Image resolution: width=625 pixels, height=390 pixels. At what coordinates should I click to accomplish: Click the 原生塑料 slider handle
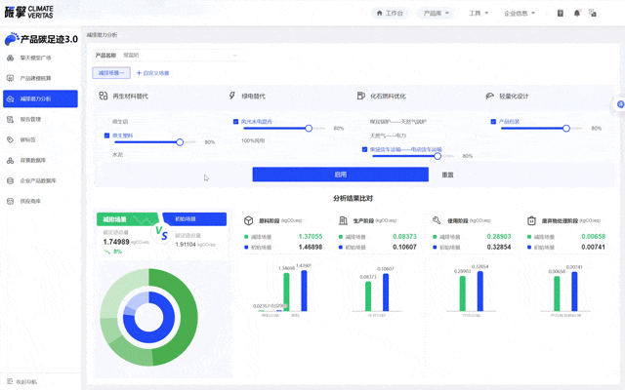click(x=180, y=142)
